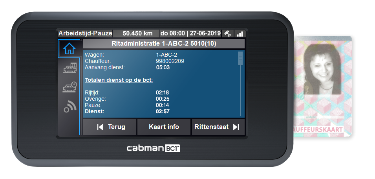Select the 50.450 km odometer display
The height and width of the screenshot is (179, 375).
[136, 33]
